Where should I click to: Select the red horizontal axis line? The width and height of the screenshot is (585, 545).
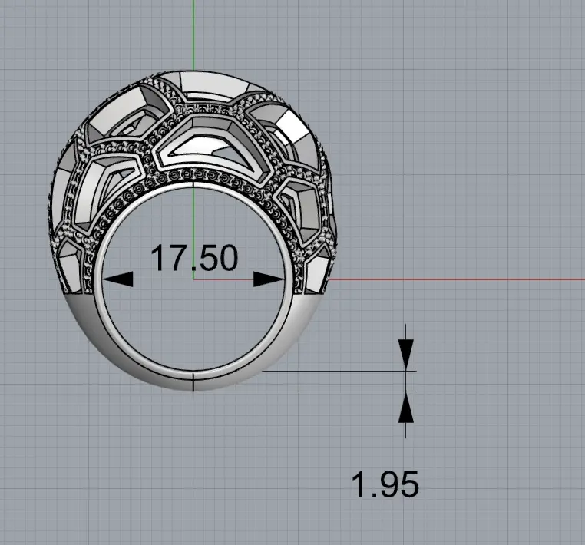[x=461, y=279]
